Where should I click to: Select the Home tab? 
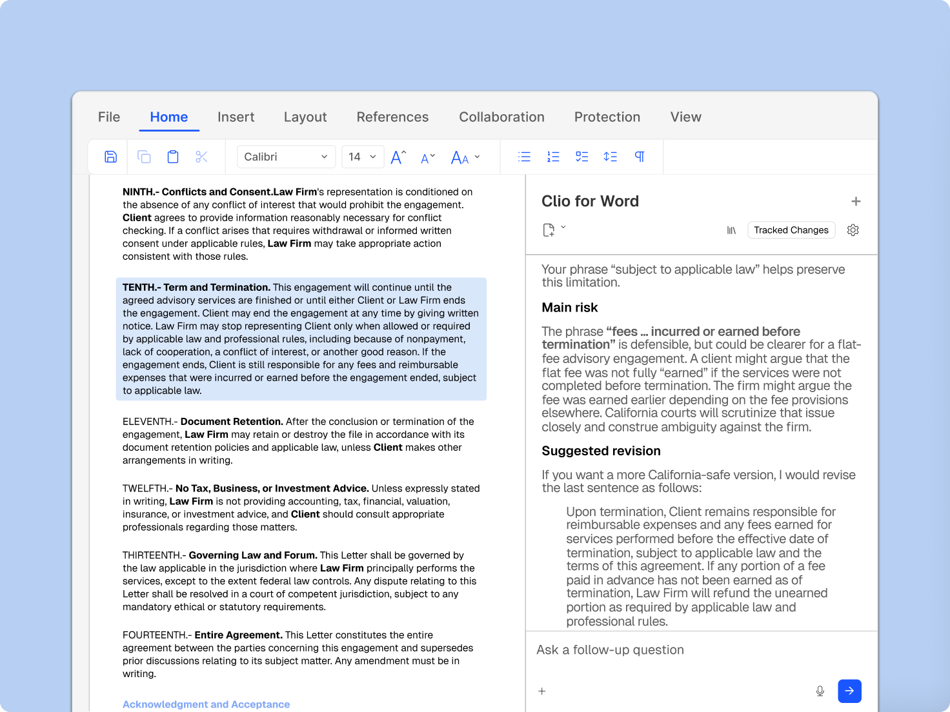click(169, 117)
